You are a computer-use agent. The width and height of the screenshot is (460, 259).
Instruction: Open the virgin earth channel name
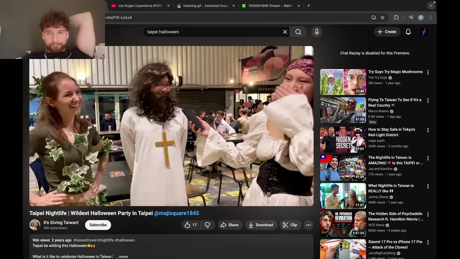click(x=376, y=141)
